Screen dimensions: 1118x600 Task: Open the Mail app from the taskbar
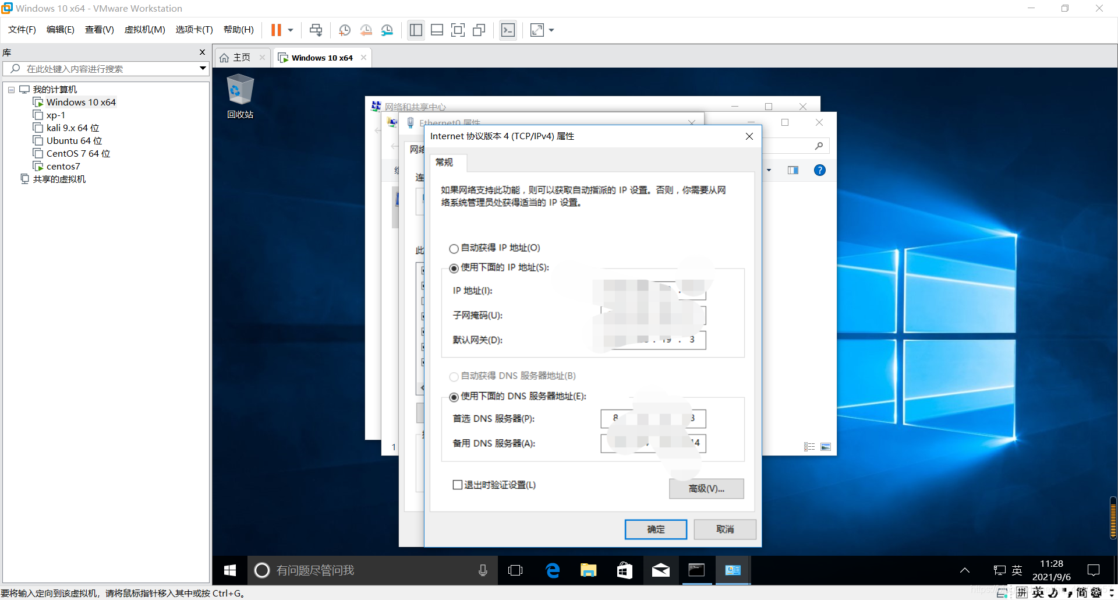tap(661, 570)
